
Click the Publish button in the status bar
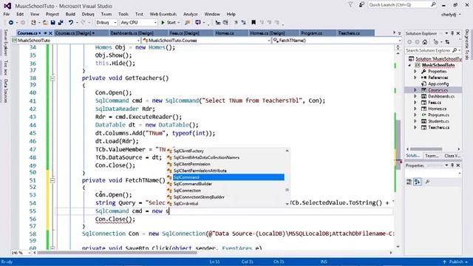(456, 262)
